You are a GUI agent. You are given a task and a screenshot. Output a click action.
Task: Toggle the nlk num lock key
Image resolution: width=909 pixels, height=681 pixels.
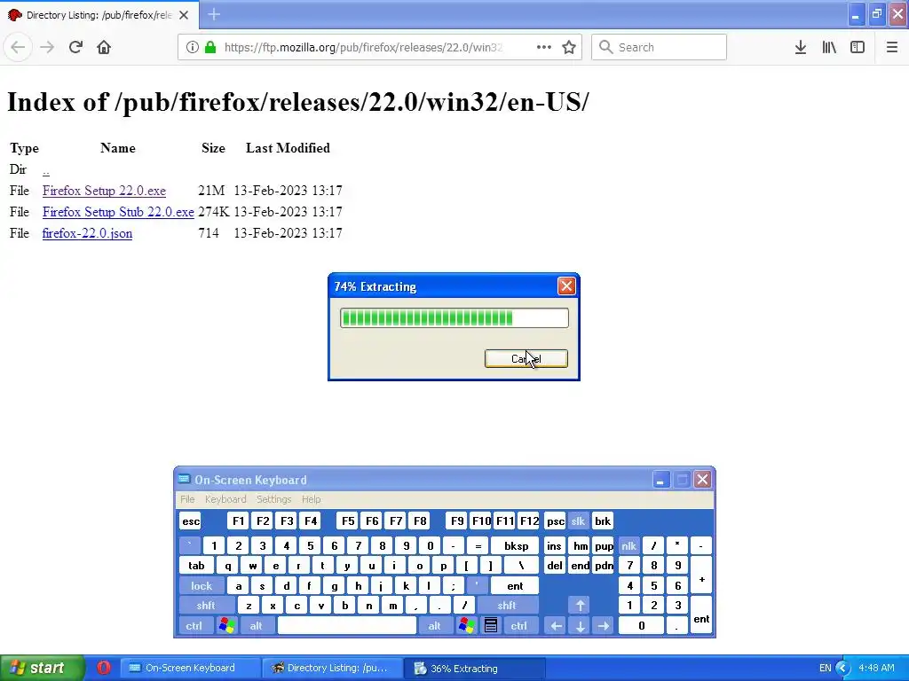[628, 545]
